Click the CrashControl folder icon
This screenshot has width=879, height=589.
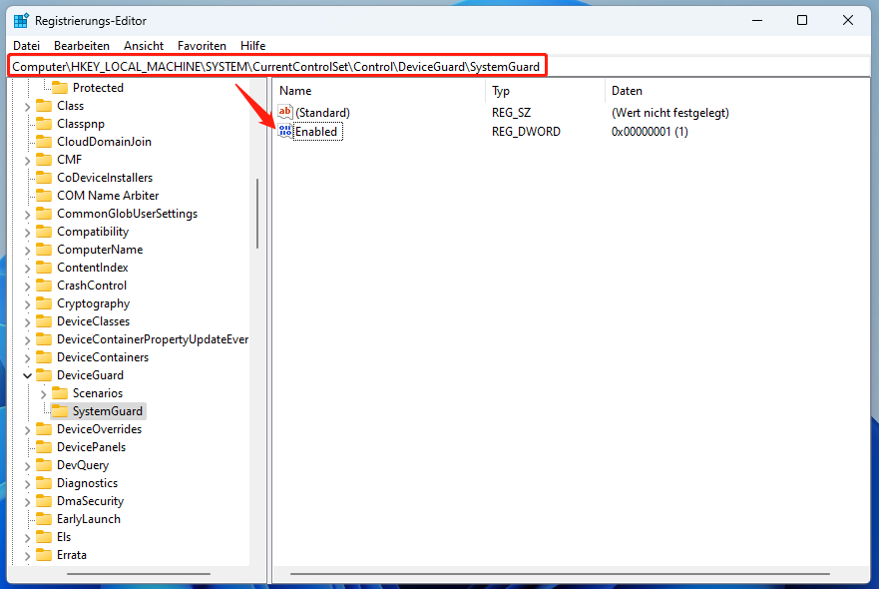click(44, 285)
